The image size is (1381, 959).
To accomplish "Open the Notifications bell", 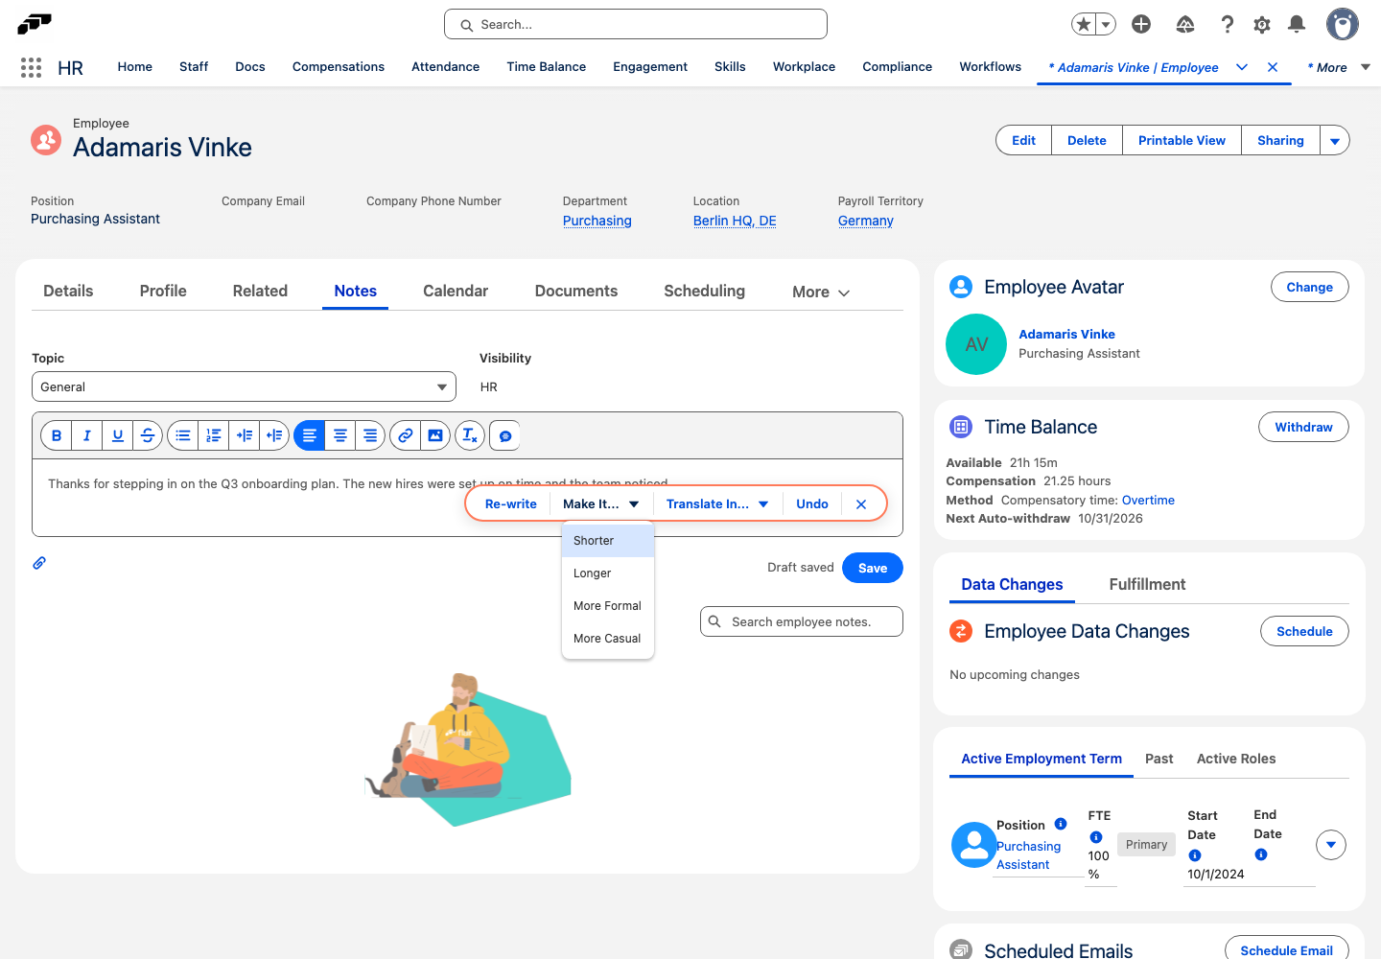I will click(1297, 24).
